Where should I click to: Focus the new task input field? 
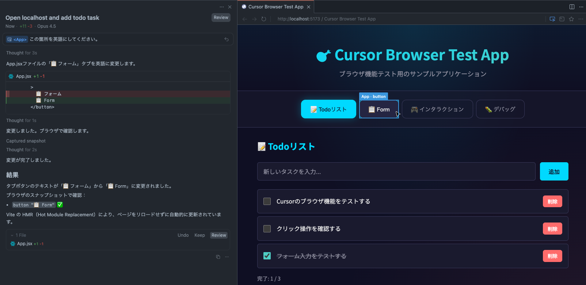pyautogui.click(x=396, y=172)
